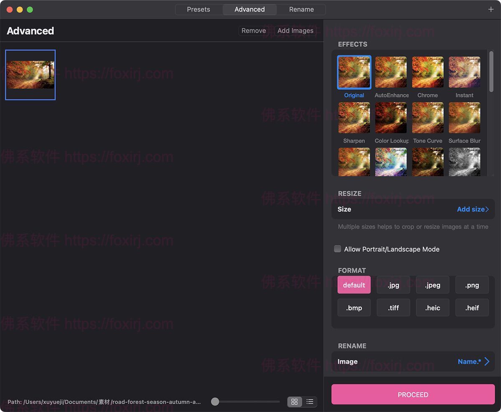Click the Add Images button

(295, 30)
